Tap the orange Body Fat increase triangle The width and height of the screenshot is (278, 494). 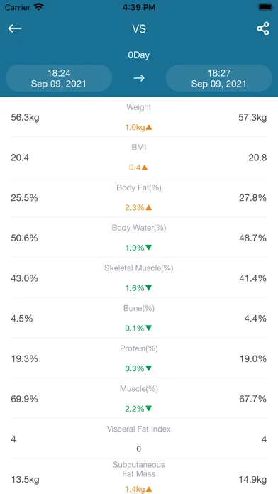point(149,208)
